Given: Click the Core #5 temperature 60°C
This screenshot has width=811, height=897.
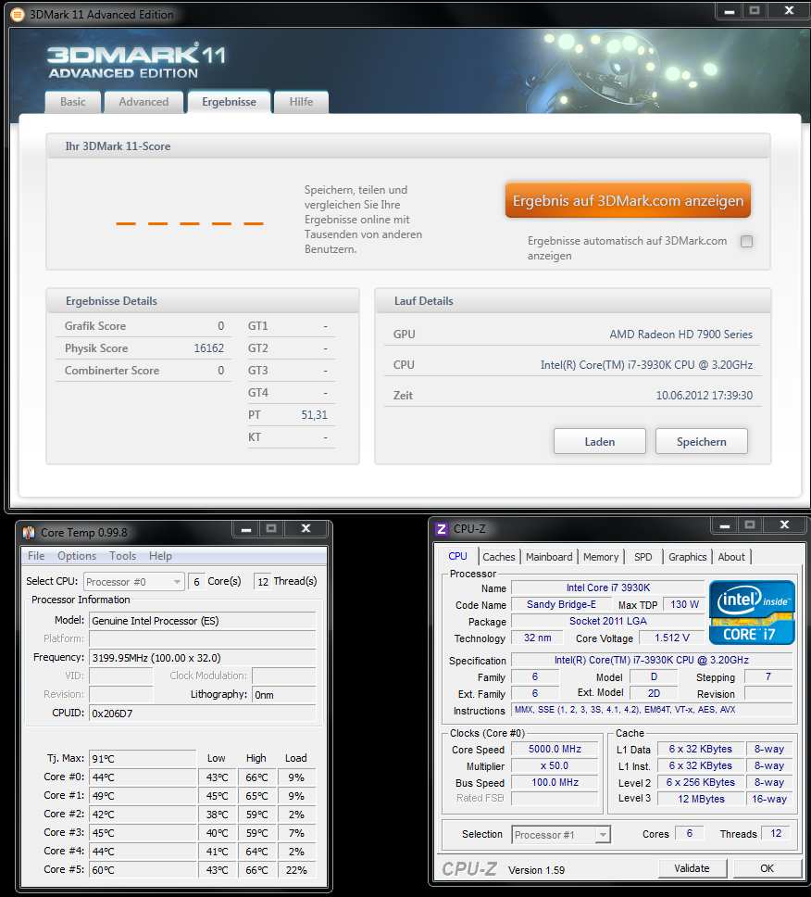Looking at the screenshot, I should pyautogui.click(x=143, y=870).
